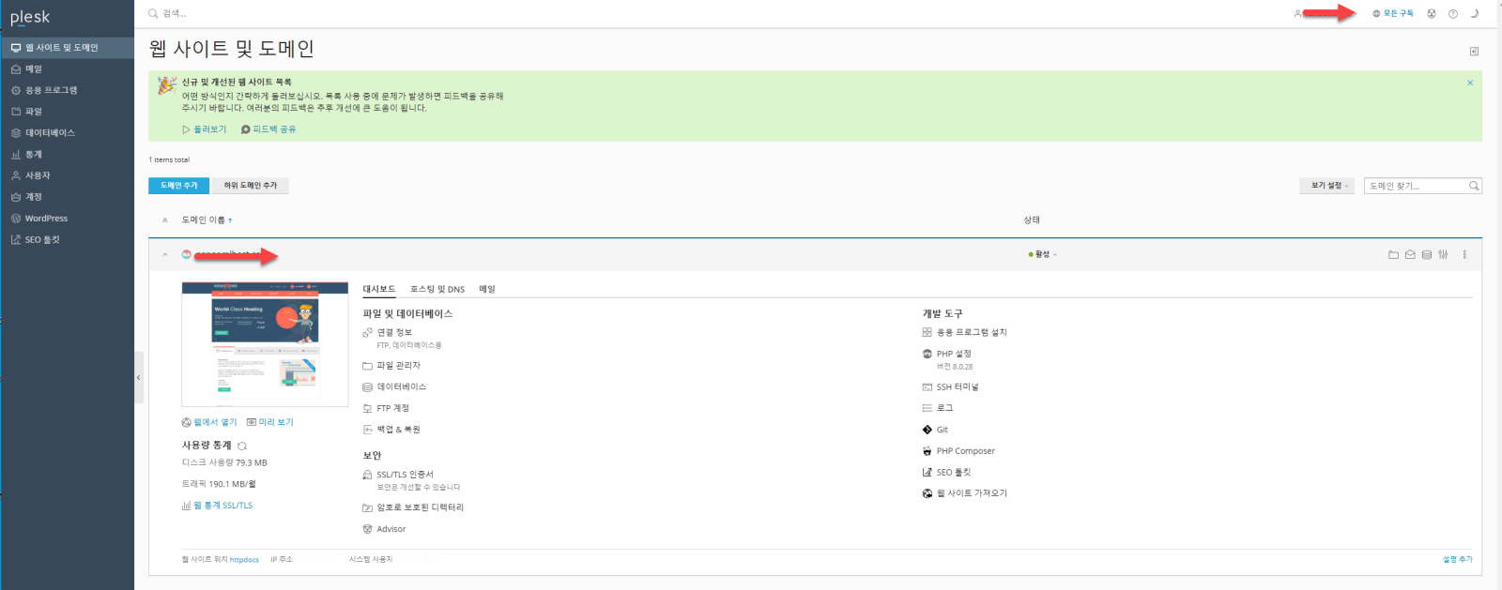Click the 도메인 찾기 search field
The width and height of the screenshot is (1502, 590).
1416,186
